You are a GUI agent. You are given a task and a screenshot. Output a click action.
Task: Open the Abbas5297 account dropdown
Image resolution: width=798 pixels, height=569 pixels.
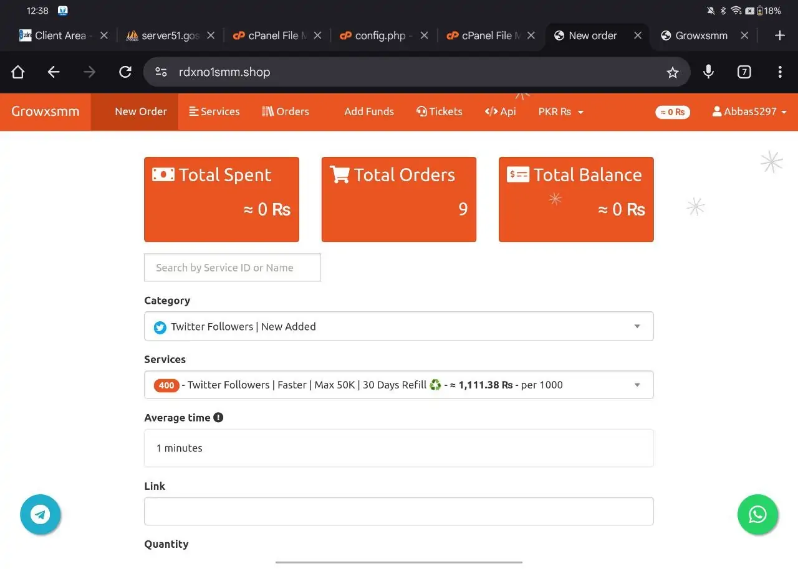[x=749, y=112]
